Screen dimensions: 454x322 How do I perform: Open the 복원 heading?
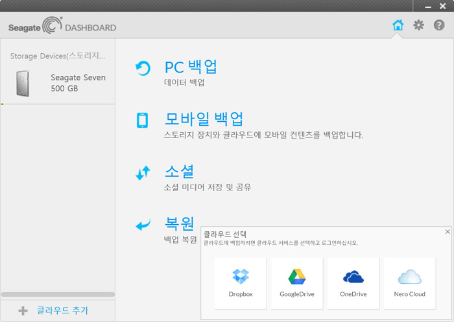point(180,224)
